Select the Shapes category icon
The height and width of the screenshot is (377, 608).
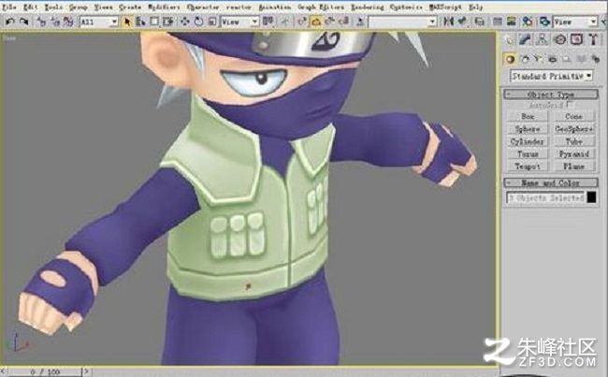[525, 59]
